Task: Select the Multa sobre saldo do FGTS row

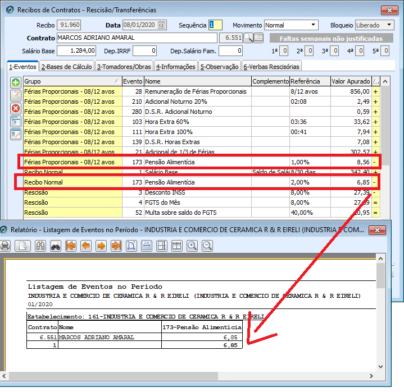Action: pyautogui.click(x=202, y=213)
